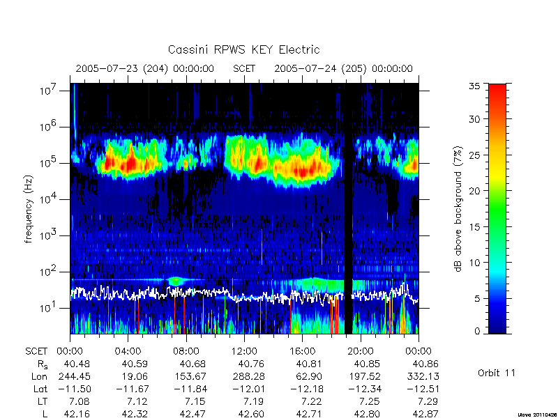Viewport: 558px width, 418px height.
Task: Click the Lon value 153.67
Action: coord(190,376)
